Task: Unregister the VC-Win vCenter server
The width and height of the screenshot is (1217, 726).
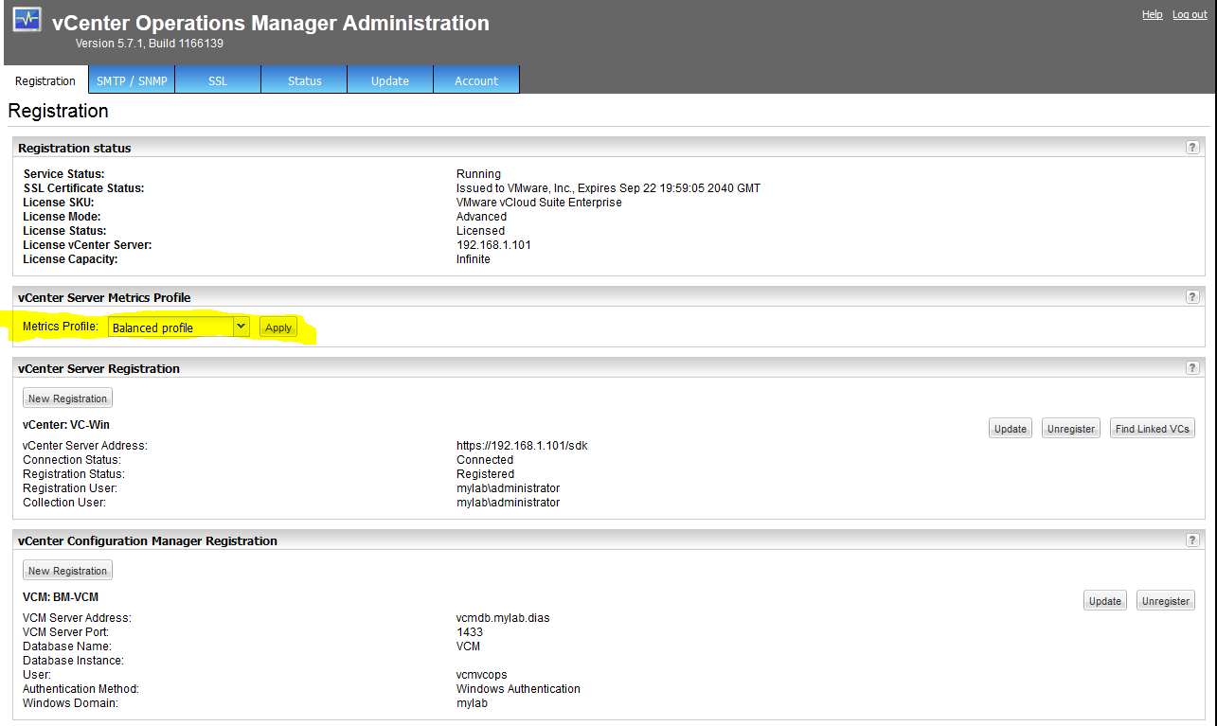Action: pos(1071,429)
